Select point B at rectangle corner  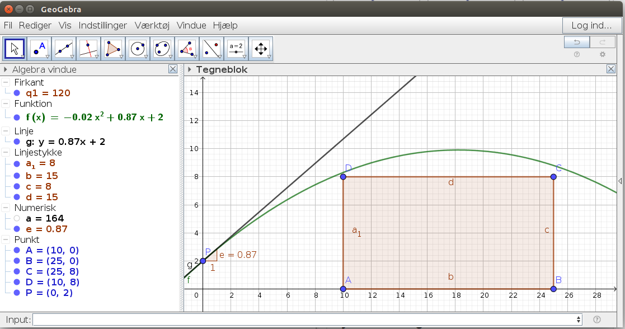click(x=553, y=289)
